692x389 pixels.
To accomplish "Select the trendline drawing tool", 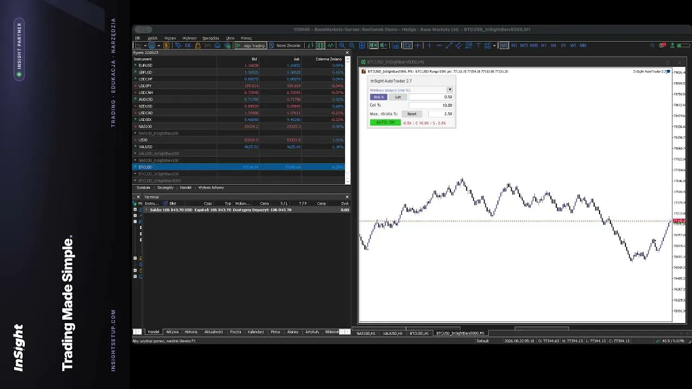I will tap(449, 45).
